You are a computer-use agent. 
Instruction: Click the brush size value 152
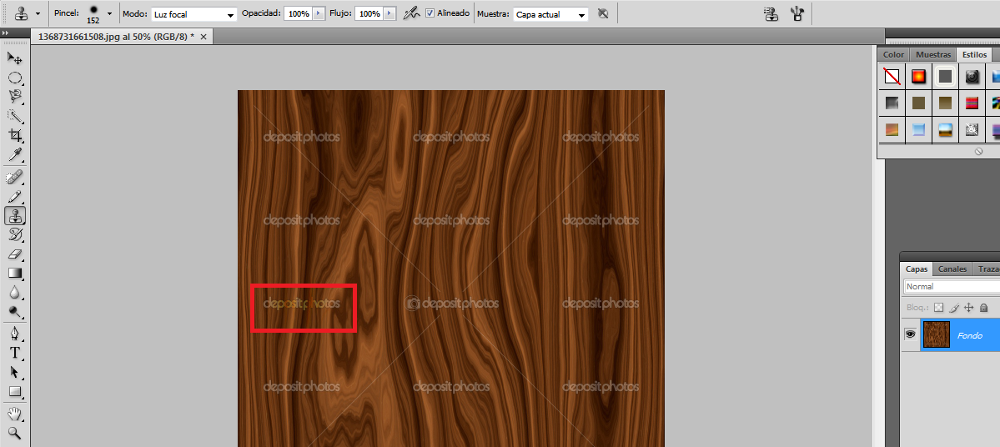(x=93, y=20)
